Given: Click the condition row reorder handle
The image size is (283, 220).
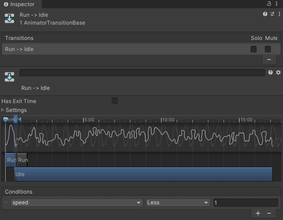Looking at the screenshot, I should click(x=6, y=202).
